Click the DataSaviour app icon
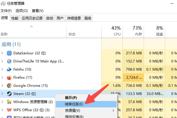The width and height of the screenshot is (177, 118). [9, 53]
